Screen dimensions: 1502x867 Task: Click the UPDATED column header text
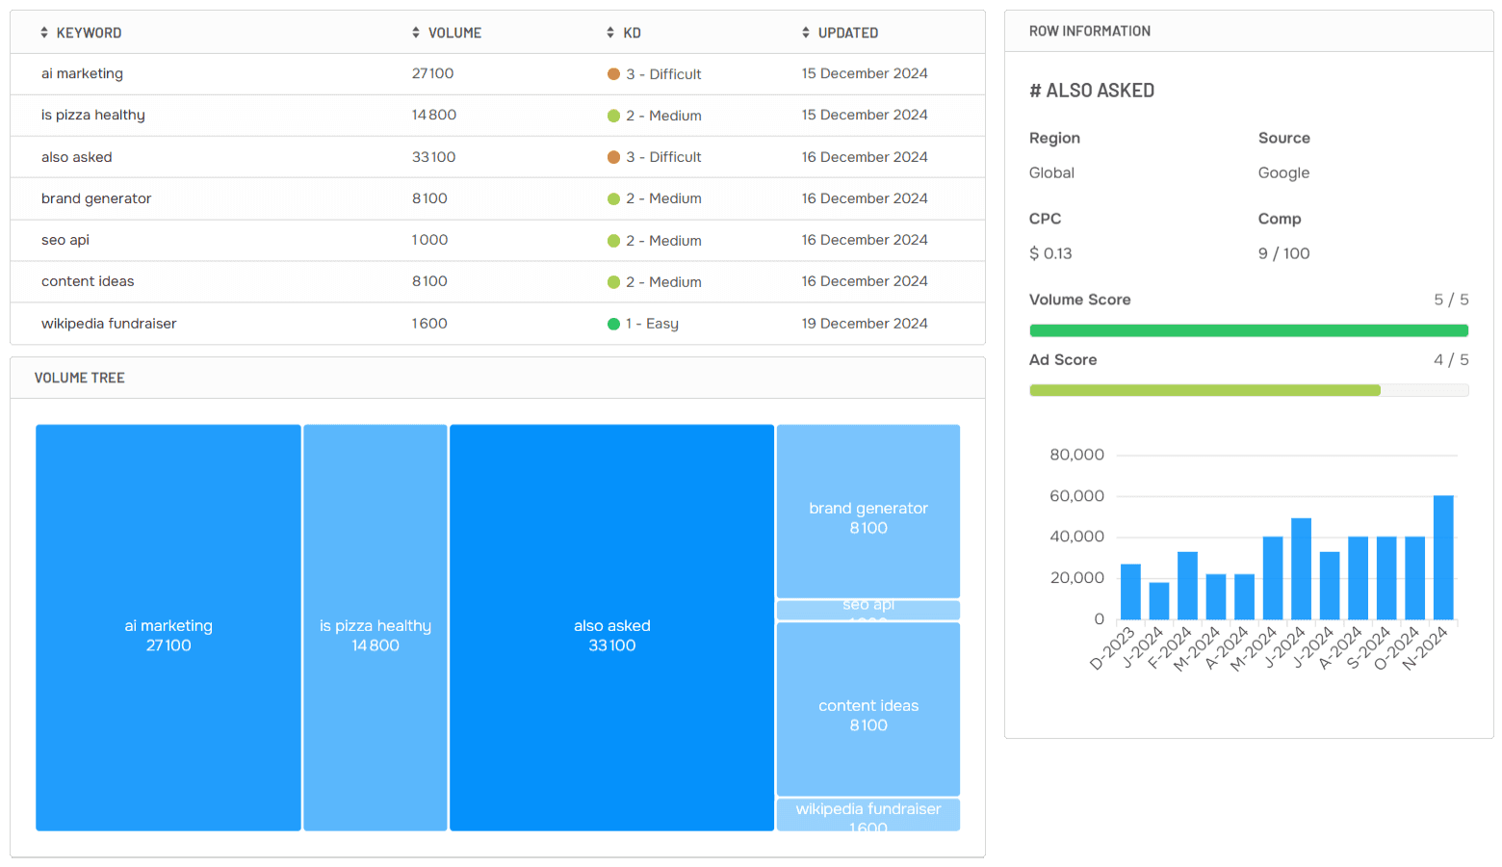(x=848, y=33)
